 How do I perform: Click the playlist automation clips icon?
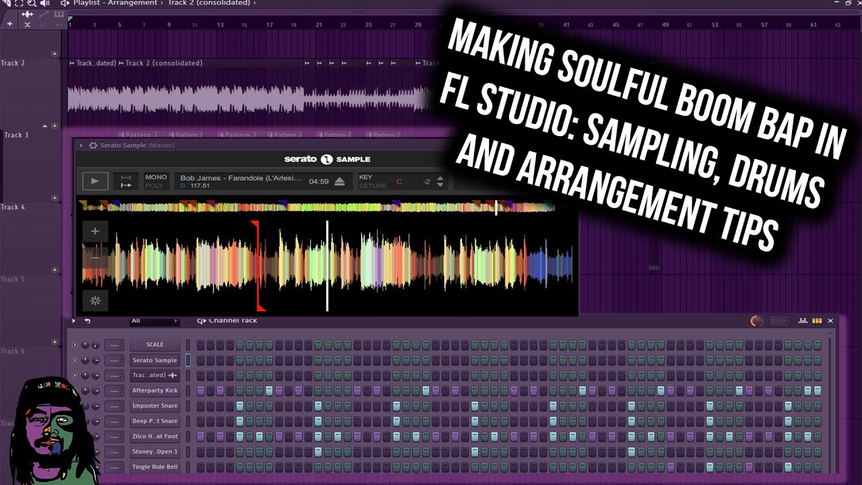[x=42, y=13]
